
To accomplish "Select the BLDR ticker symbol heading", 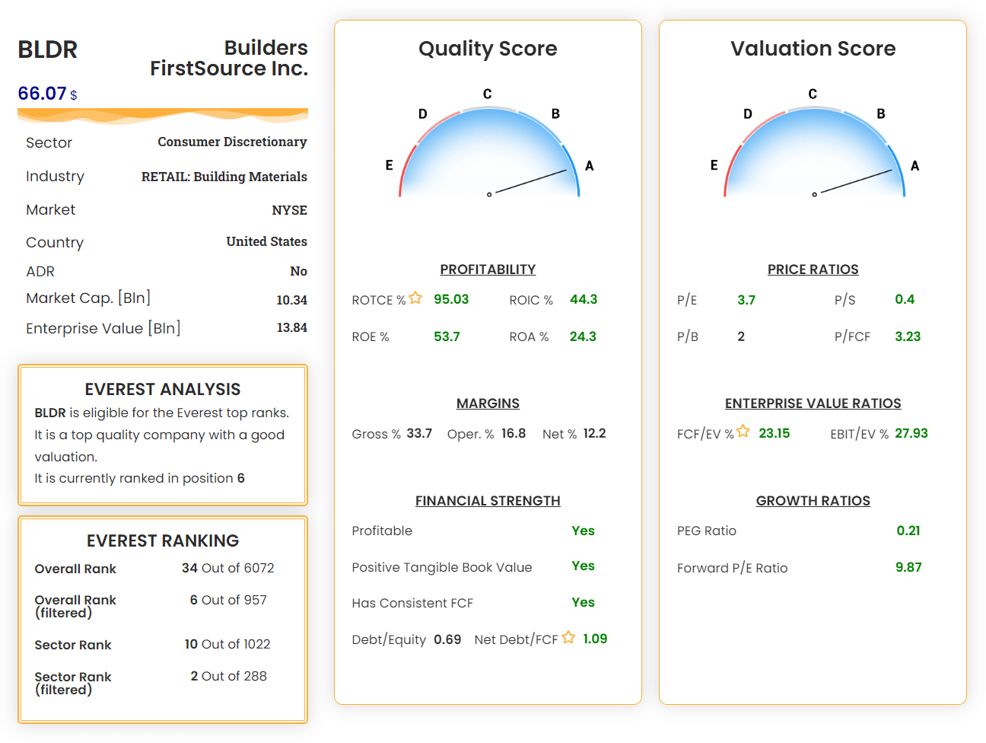I will click(x=47, y=49).
